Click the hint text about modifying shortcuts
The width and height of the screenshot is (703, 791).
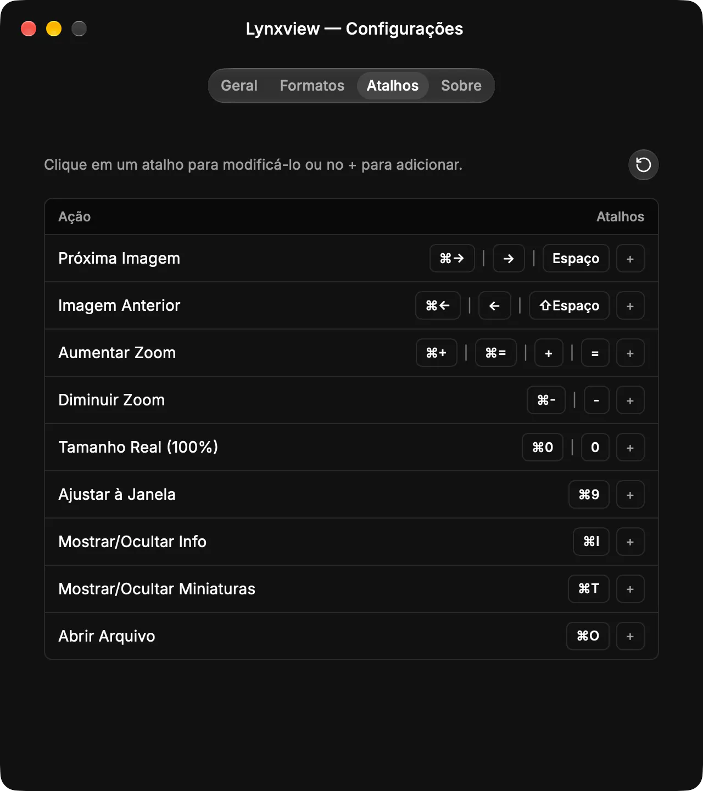(x=253, y=165)
